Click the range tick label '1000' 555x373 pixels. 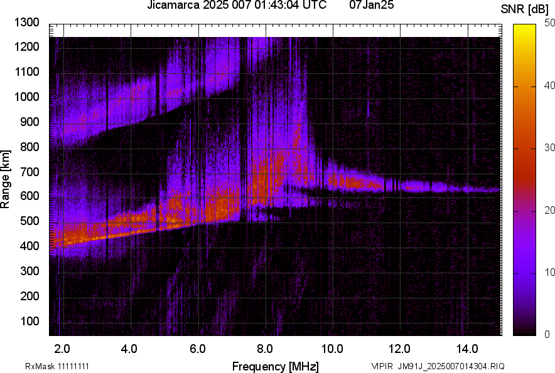coord(26,97)
